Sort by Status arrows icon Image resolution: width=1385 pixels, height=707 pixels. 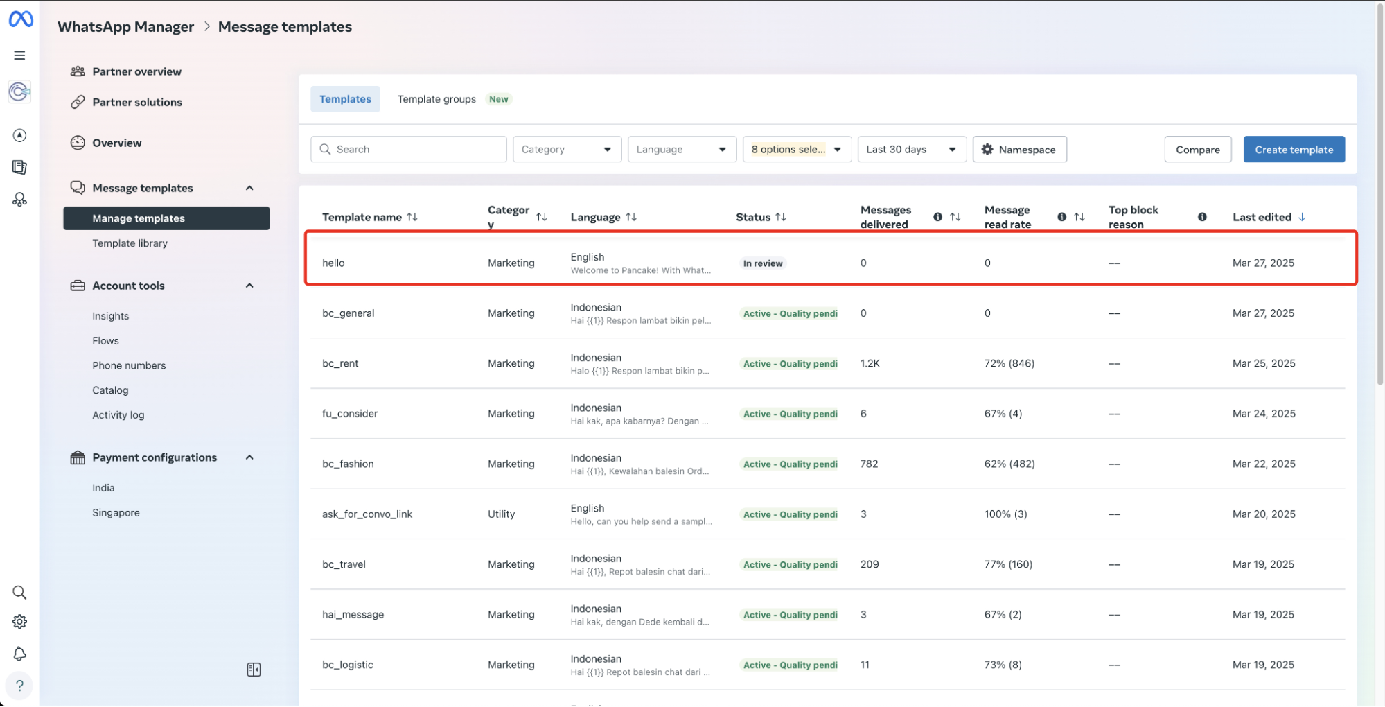(781, 217)
